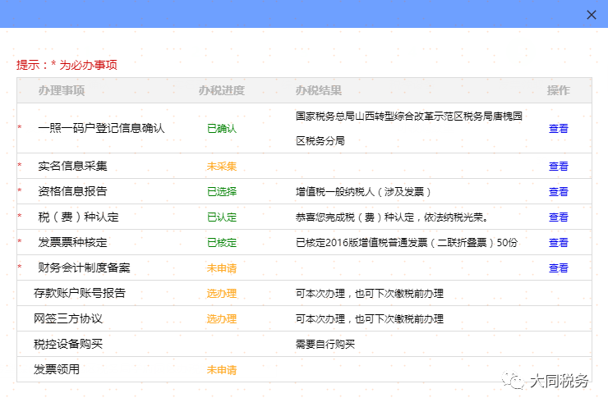Click 未申请 status for 发票领用

click(x=221, y=370)
